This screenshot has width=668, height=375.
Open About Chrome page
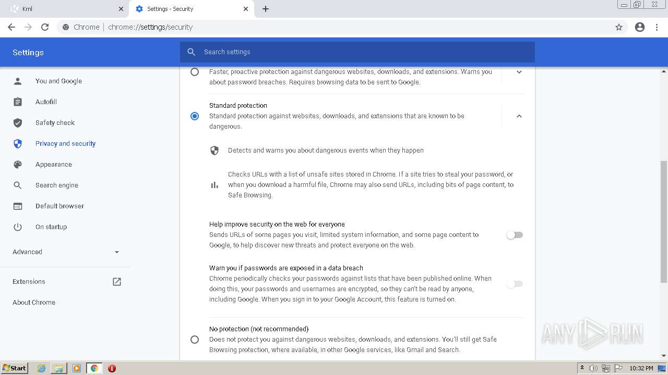pyautogui.click(x=34, y=303)
